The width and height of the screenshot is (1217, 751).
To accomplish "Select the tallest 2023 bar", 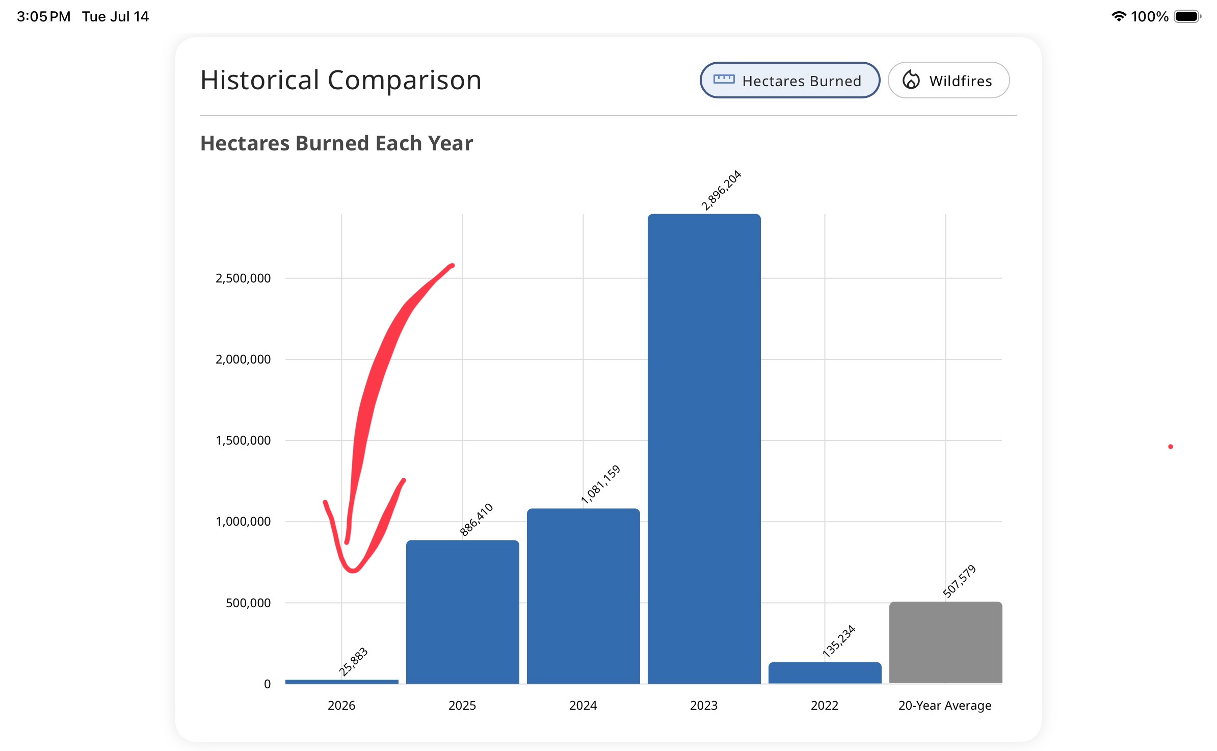I will click(x=704, y=449).
